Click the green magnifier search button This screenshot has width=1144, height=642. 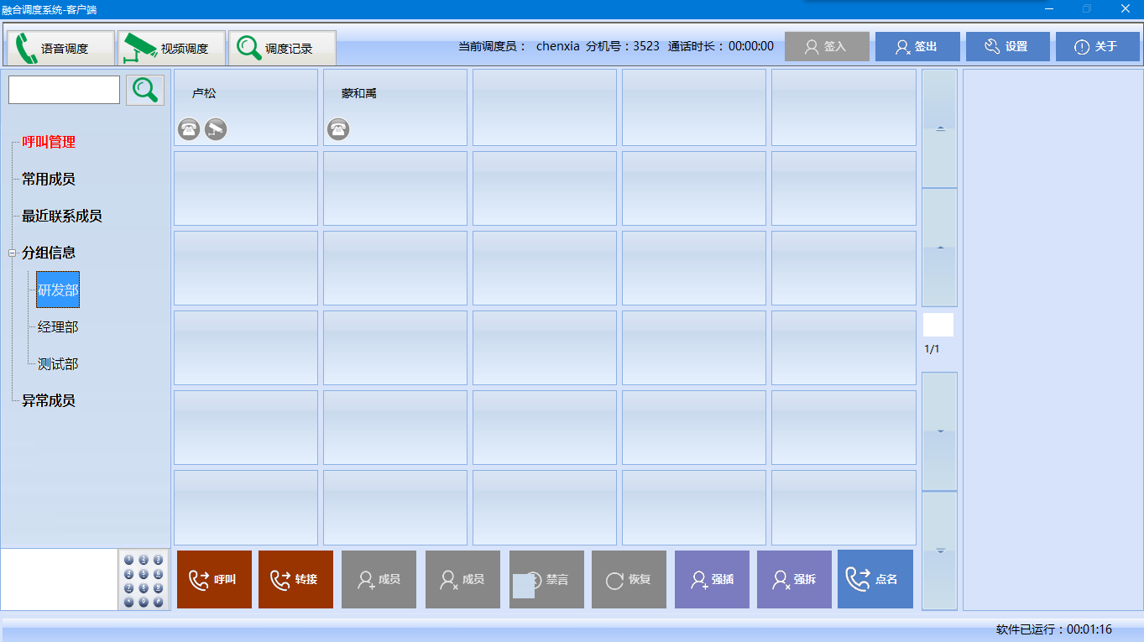pyautogui.click(x=145, y=90)
